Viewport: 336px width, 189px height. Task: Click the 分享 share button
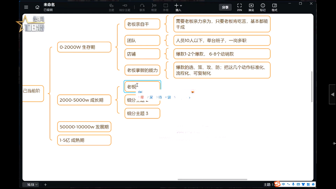225,7
